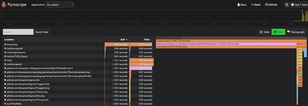Select the sirupsen/logrus.Info row
This screenshot has width=308, height=106.
click(x=78, y=80)
